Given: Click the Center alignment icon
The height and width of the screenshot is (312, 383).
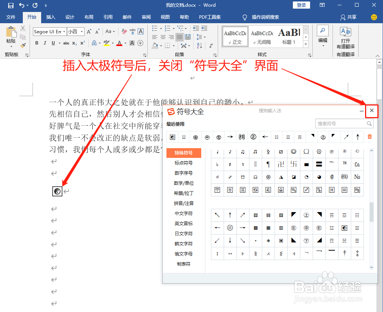Looking at the screenshot, I should pos(163,37).
